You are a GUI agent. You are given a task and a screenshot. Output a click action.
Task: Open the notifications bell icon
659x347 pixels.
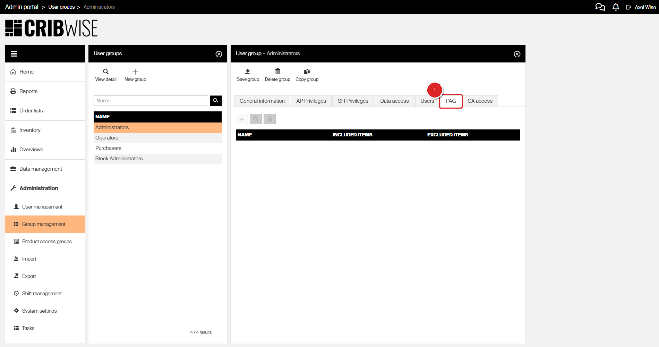point(616,7)
